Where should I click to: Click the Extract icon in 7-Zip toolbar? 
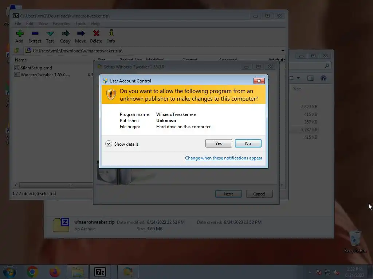pyautogui.click(x=35, y=33)
